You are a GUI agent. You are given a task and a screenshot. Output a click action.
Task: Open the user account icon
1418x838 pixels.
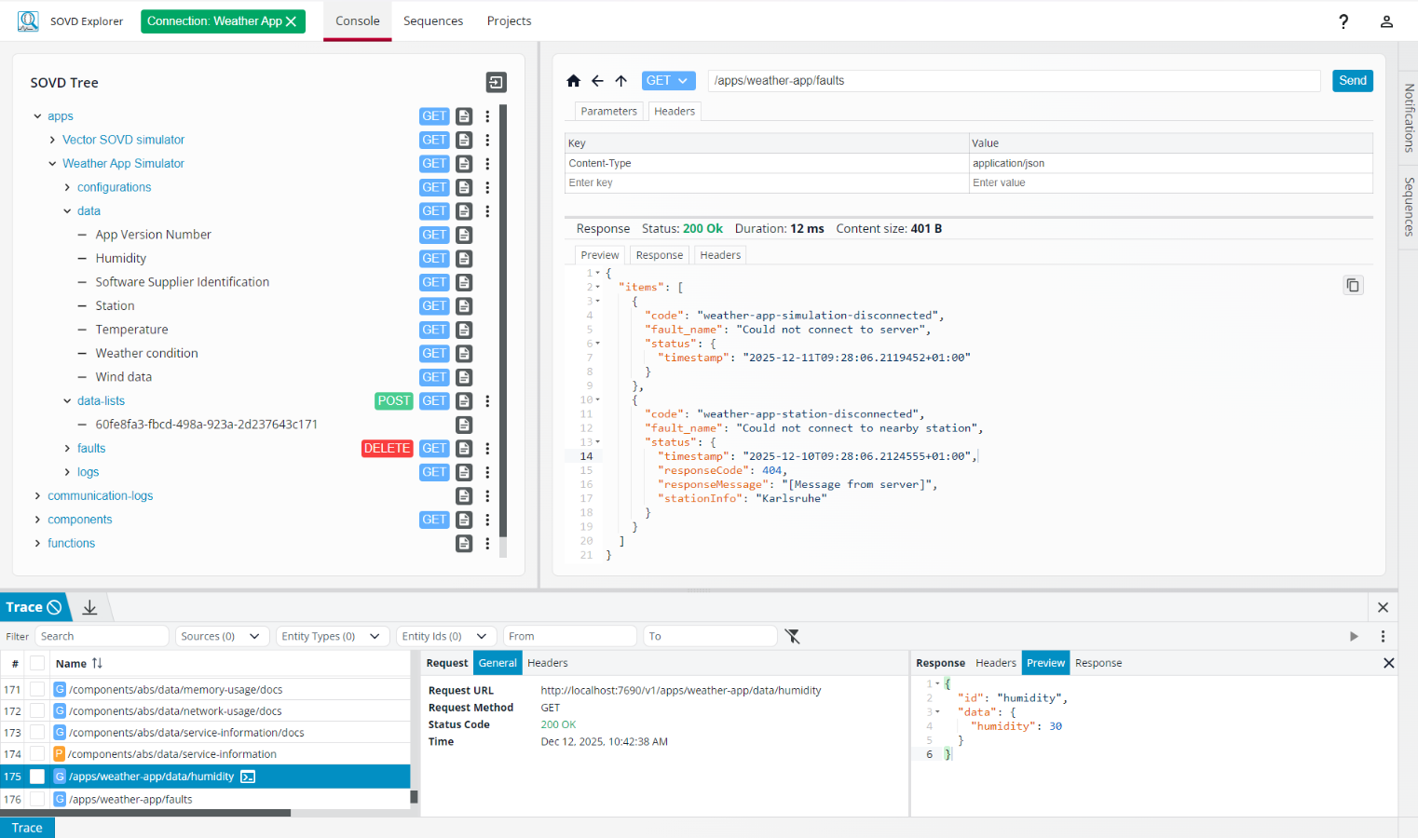pyautogui.click(x=1386, y=21)
